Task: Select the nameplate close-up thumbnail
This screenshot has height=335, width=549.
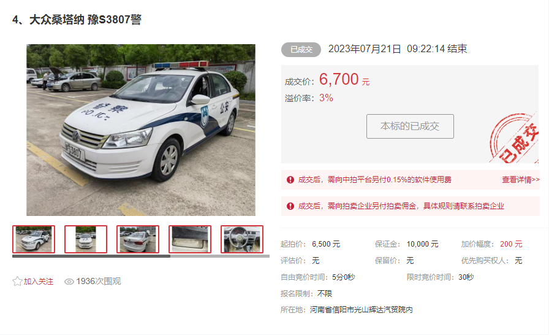Action: tap(190, 239)
